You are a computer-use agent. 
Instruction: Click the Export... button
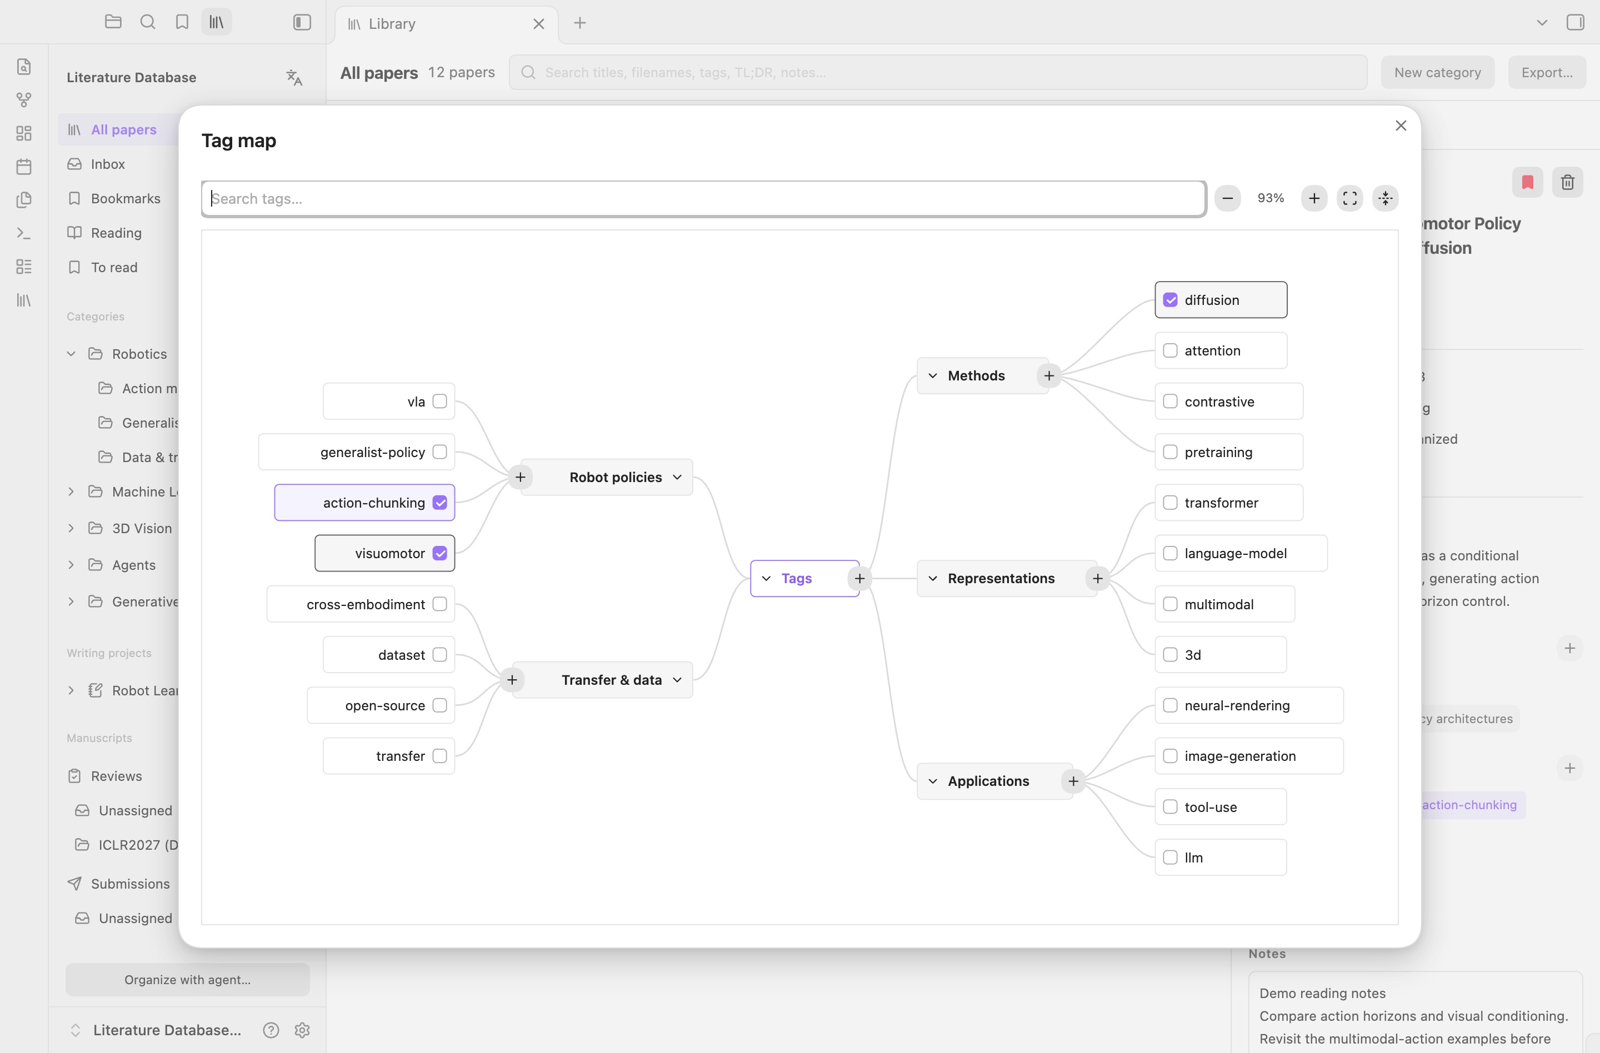[x=1546, y=73]
